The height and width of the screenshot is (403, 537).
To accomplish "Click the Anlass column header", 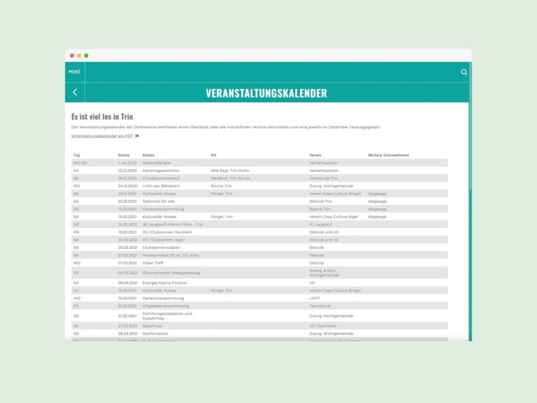I will click(x=148, y=155).
